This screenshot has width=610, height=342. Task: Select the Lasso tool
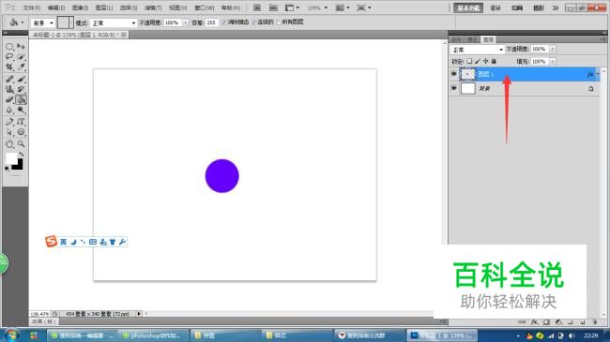click(x=9, y=57)
